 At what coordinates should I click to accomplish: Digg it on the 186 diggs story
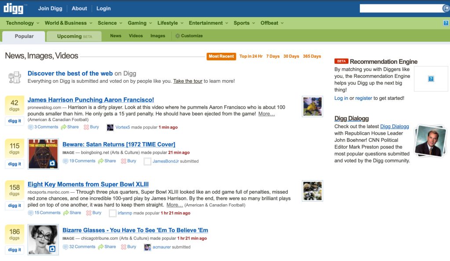coord(15,250)
